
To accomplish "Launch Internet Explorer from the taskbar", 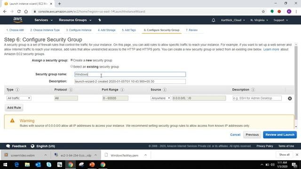I will (16, 165).
